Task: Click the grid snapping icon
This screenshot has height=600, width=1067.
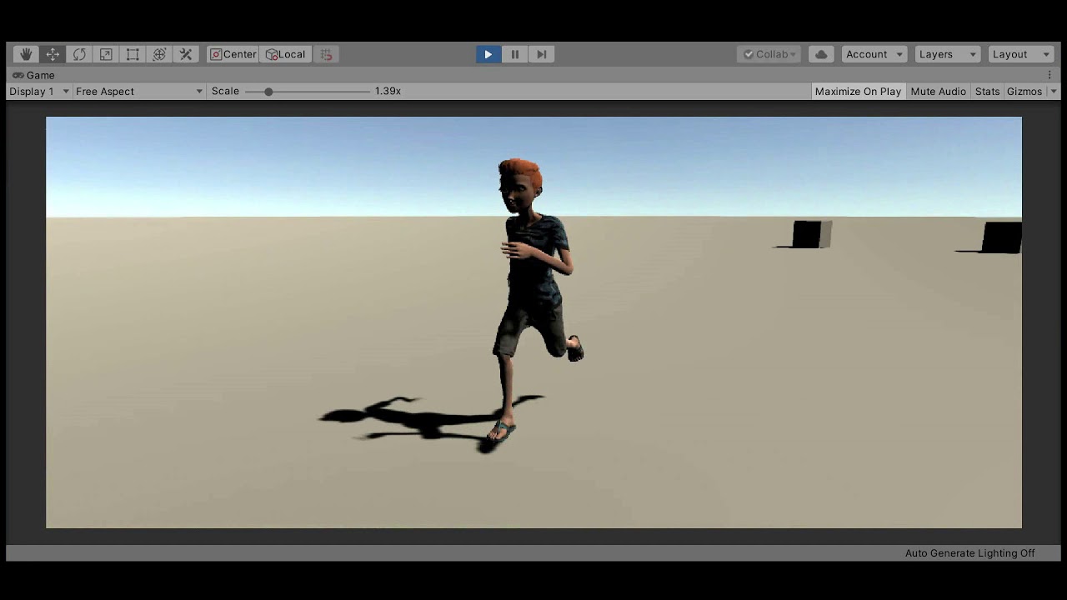Action: 326,54
